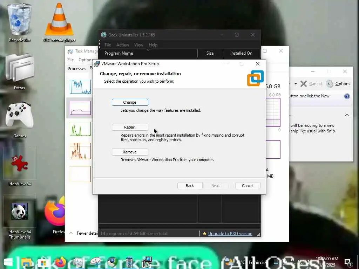The image size is (359, 269).
Task: Select the Firefox desktop icon
Action: pos(55,215)
